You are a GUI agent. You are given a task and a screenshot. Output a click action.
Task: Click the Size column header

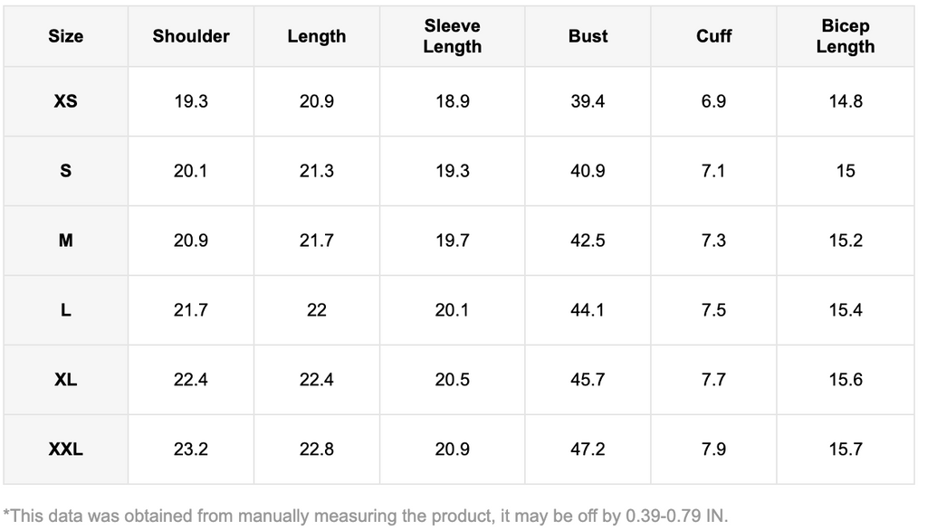tap(65, 36)
